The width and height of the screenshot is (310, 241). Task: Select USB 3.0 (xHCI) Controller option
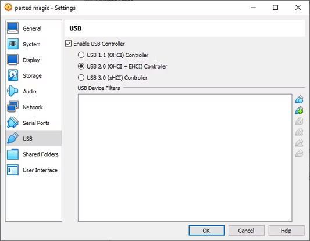(81, 78)
